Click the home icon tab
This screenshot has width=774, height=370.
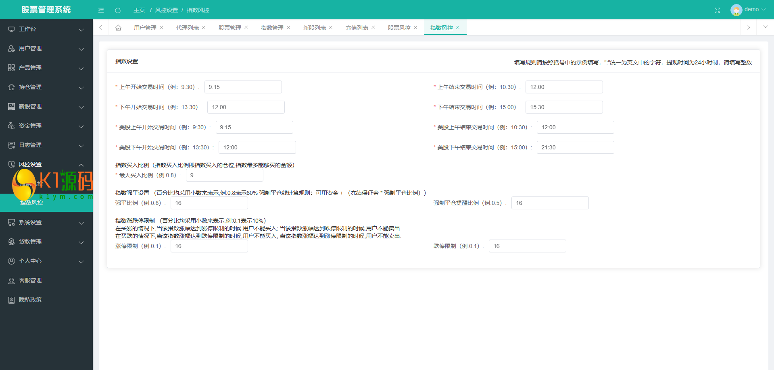pos(118,28)
